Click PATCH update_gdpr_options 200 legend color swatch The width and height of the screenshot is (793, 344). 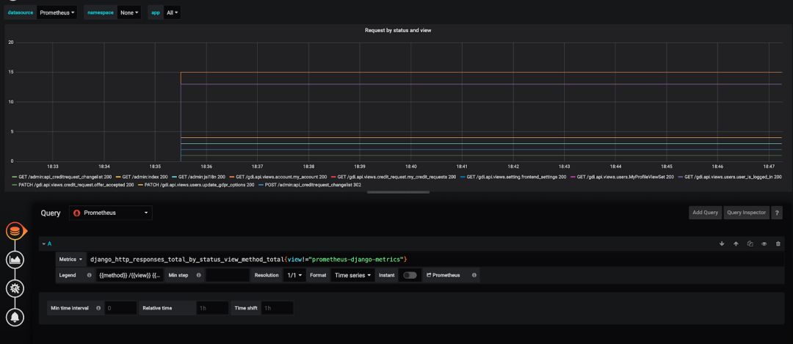140,185
